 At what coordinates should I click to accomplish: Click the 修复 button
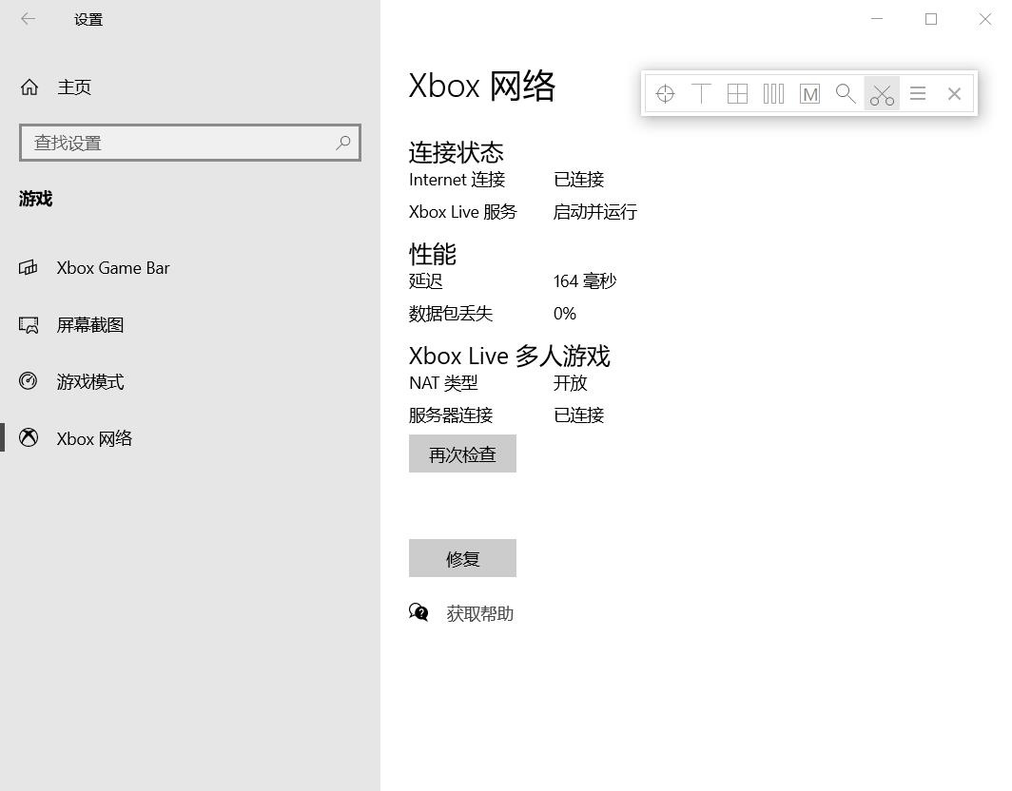tap(462, 558)
